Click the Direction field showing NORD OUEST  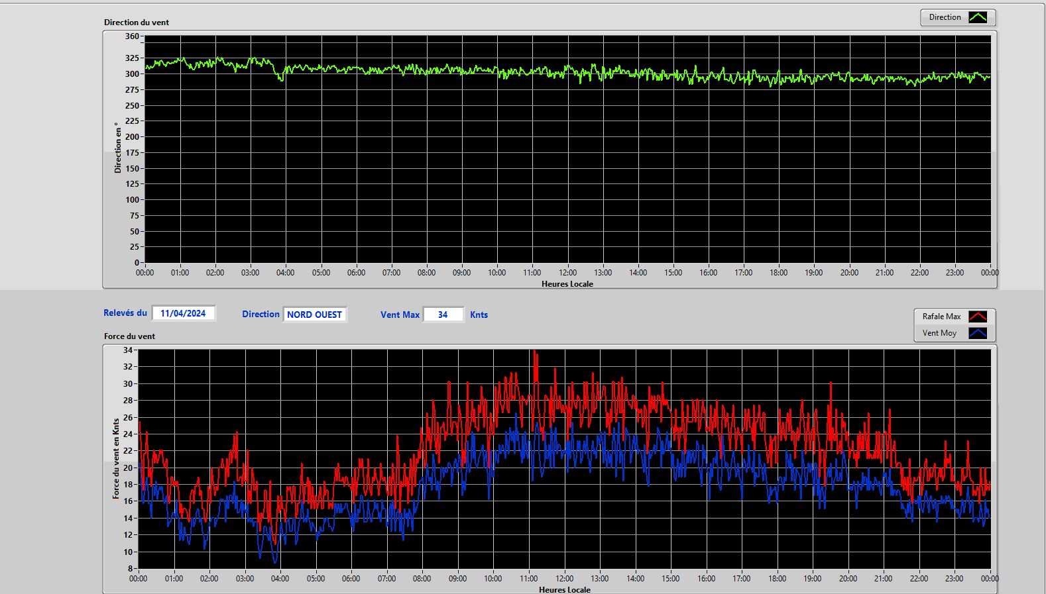(315, 315)
